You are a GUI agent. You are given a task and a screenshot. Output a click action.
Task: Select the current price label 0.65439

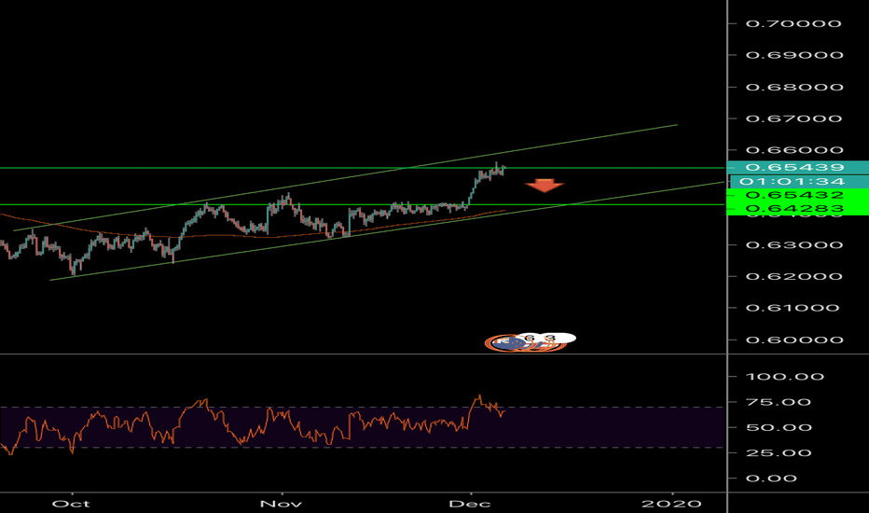[x=797, y=167]
